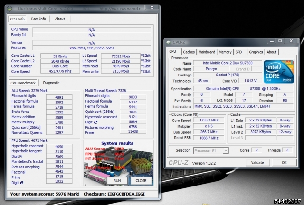Click the Matrix multiply score 3780

pyautogui.click(x=59, y=122)
